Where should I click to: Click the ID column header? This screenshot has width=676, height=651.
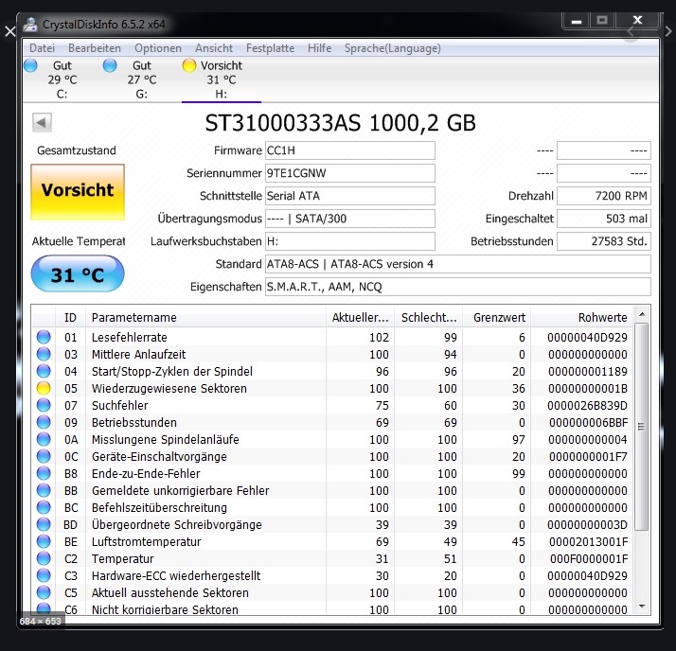pos(70,318)
